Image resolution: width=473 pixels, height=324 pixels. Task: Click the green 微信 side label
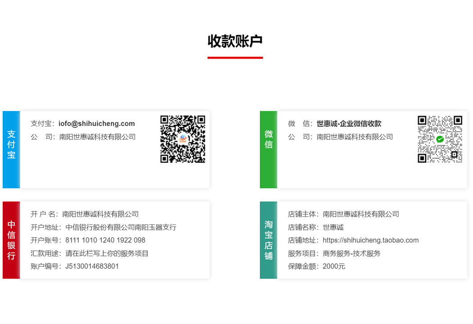pyautogui.click(x=268, y=149)
